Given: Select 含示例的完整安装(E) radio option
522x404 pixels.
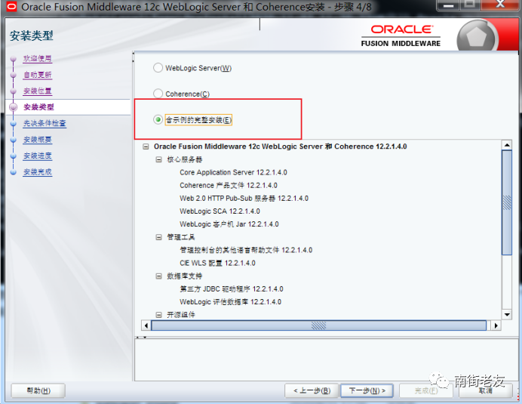Looking at the screenshot, I should (158, 119).
